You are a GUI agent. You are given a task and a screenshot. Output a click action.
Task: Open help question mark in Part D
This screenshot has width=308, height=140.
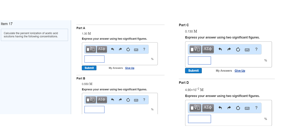[256, 108]
